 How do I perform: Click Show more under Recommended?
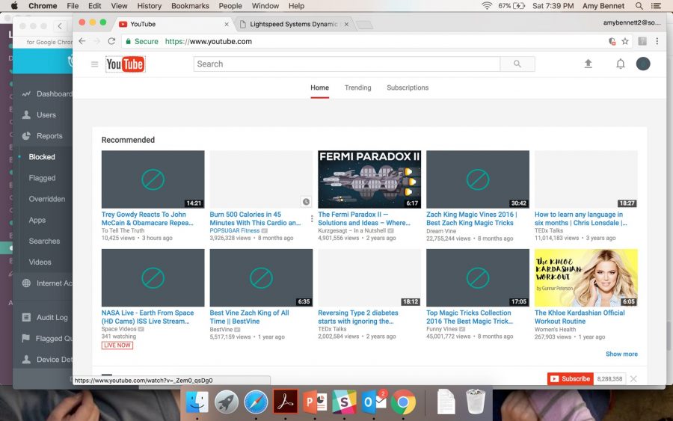[621, 354]
